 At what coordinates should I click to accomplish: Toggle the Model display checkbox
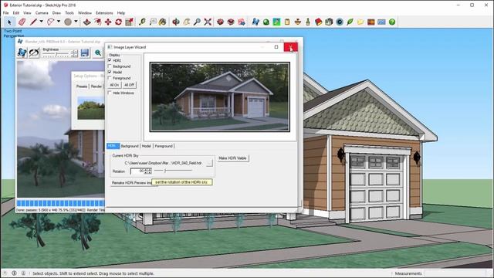click(x=110, y=72)
